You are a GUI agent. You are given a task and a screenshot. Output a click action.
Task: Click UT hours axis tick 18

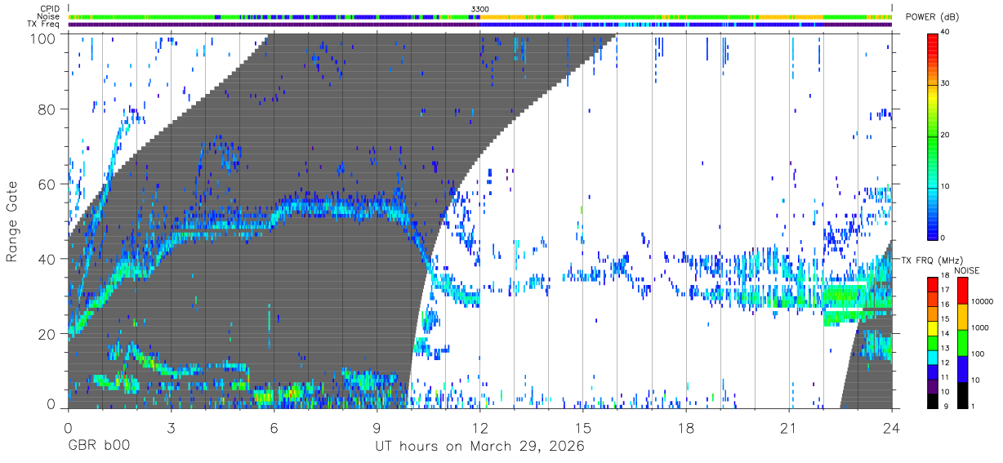685,427
